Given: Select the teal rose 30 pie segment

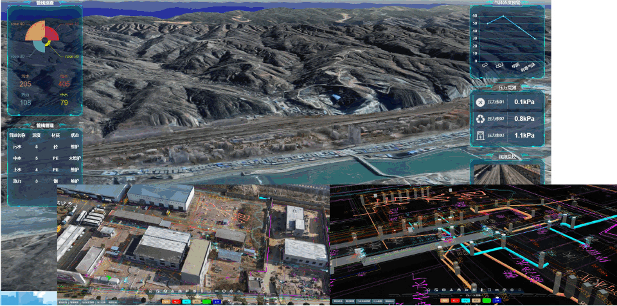Looking at the screenshot, I should coord(38,46).
